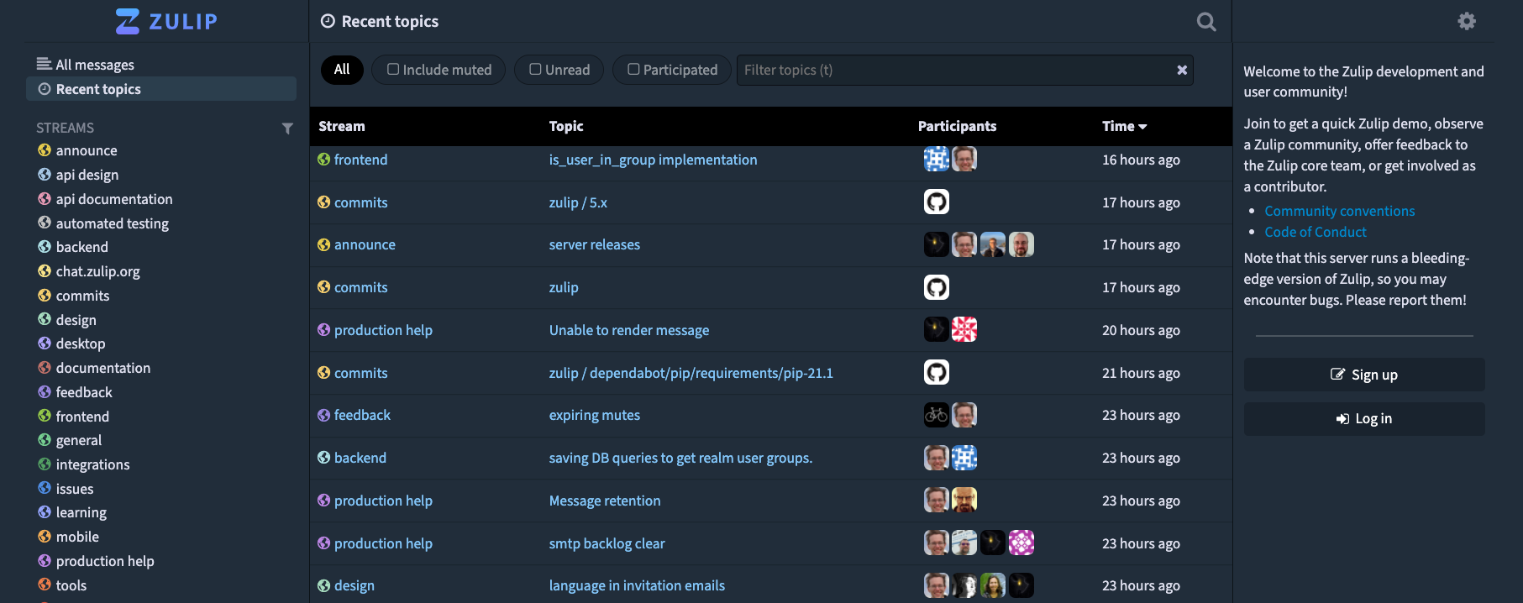This screenshot has width=1523, height=603.
Task: Open All messages view
Action: tap(94, 65)
